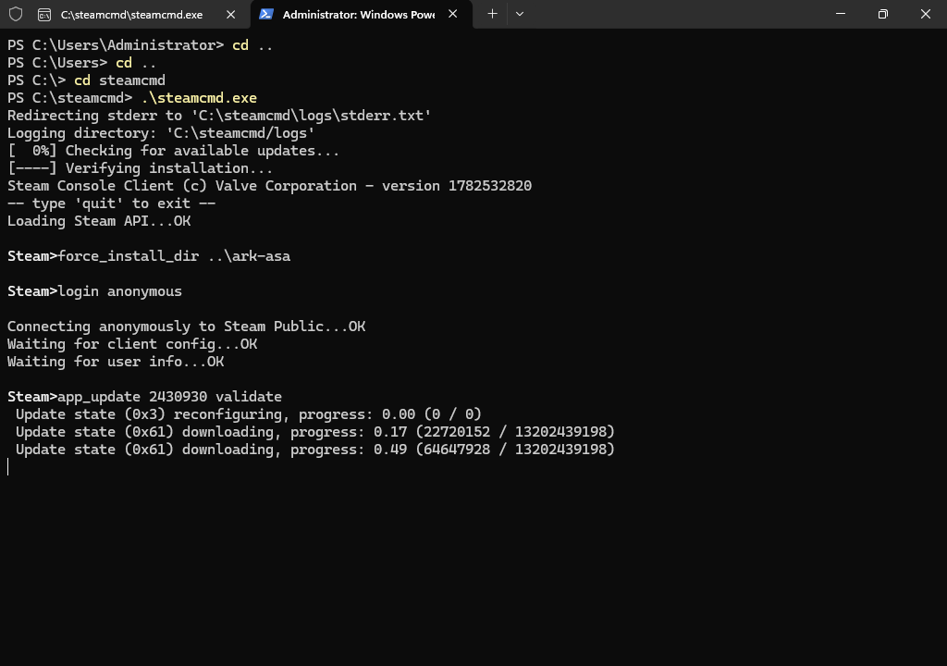Click 'force_install_dir ..\ark-asa' command
947x666 pixels.
point(174,256)
